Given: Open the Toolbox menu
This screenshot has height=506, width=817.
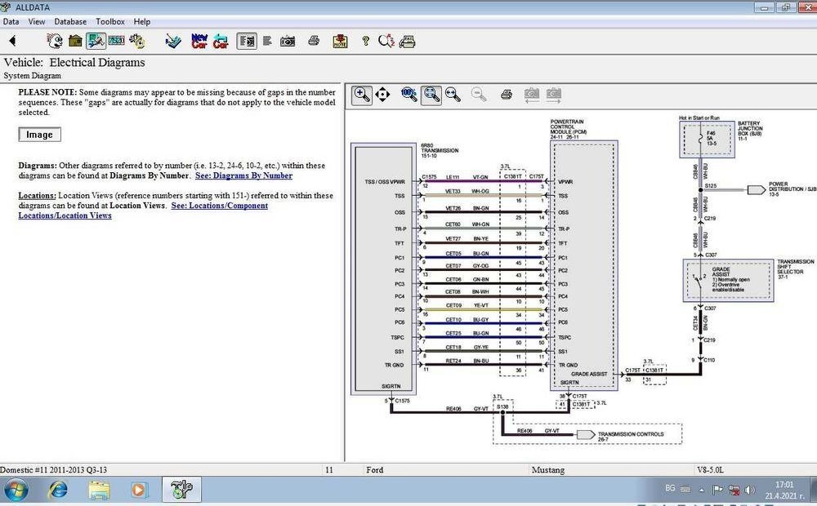Looking at the screenshot, I should point(110,21).
